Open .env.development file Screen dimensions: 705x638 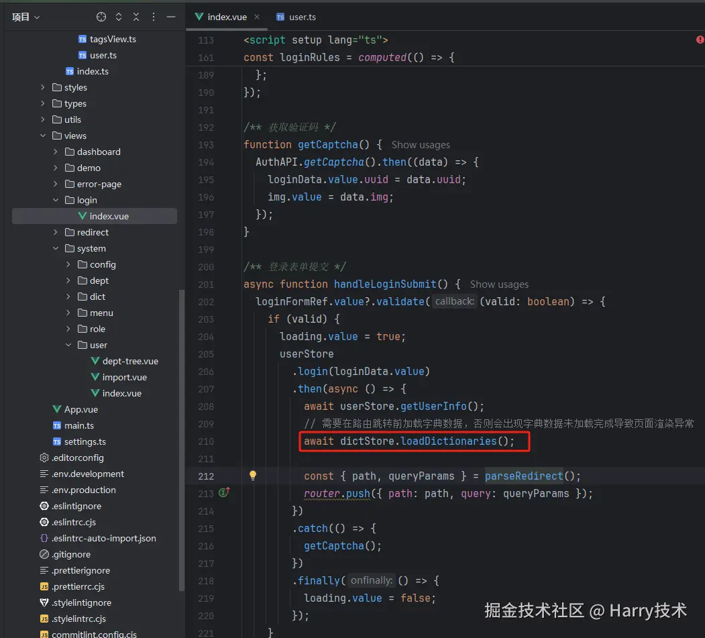(x=82, y=474)
